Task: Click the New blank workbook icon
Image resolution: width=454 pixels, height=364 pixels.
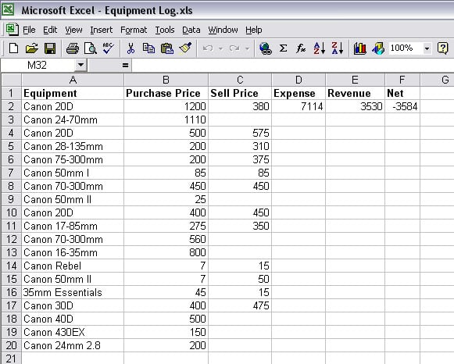Action: [13, 48]
